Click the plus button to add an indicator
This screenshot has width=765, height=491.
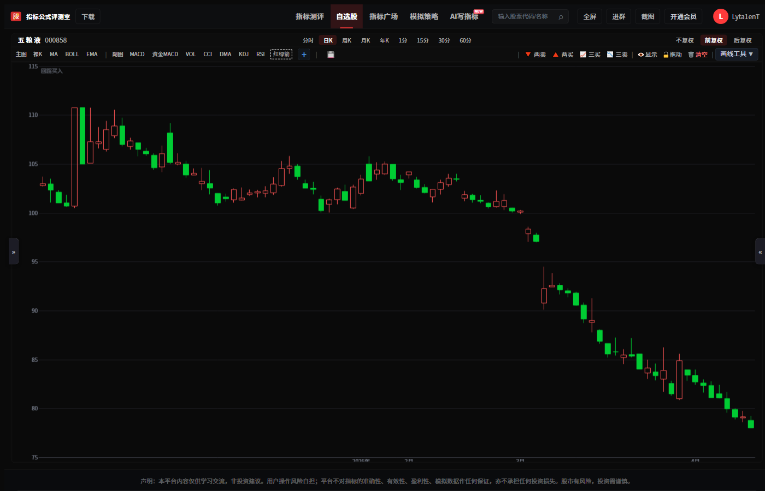click(304, 55)
